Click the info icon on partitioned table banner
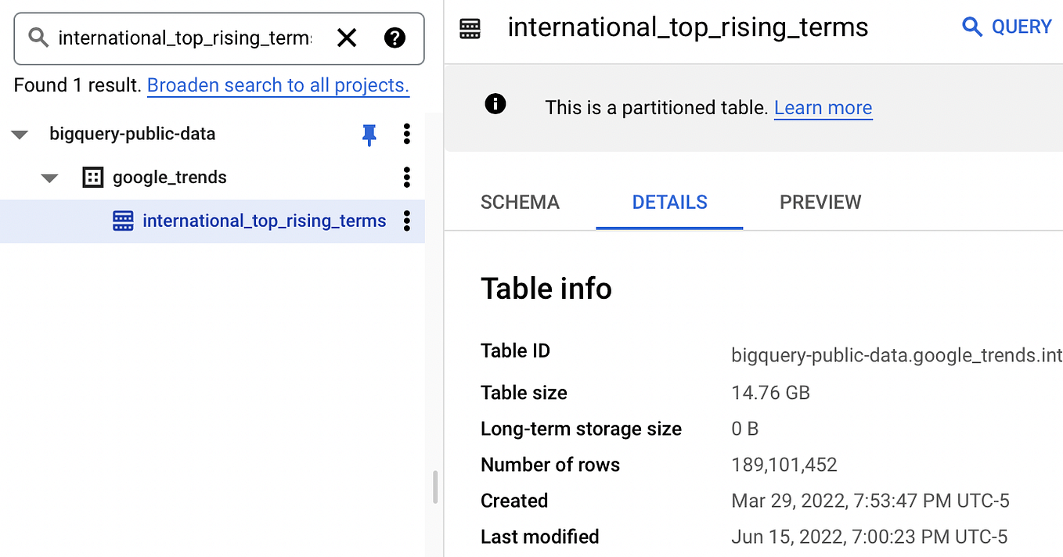This screenshot has height=557, width=1063. click(495, 103)
